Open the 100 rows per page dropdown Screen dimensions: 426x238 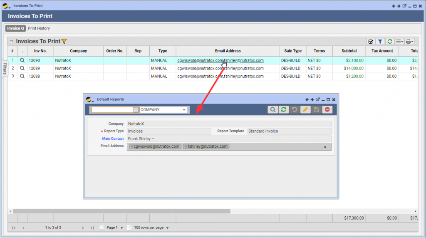(x=167, y=228)
